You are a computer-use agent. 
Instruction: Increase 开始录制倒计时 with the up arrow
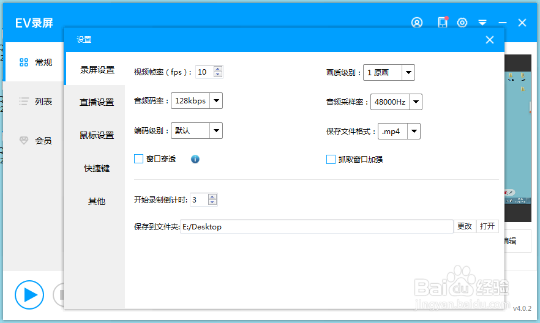212,197
